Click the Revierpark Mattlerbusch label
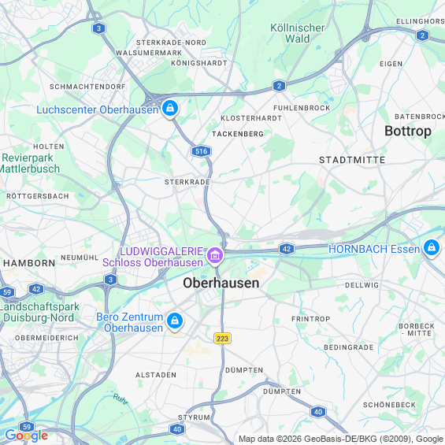The image size is (445, 445). 29,163
